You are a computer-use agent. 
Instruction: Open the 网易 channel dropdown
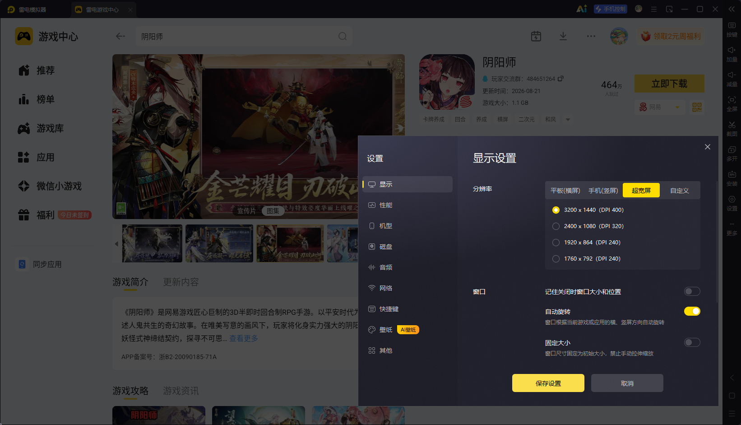tap(659, 107)
